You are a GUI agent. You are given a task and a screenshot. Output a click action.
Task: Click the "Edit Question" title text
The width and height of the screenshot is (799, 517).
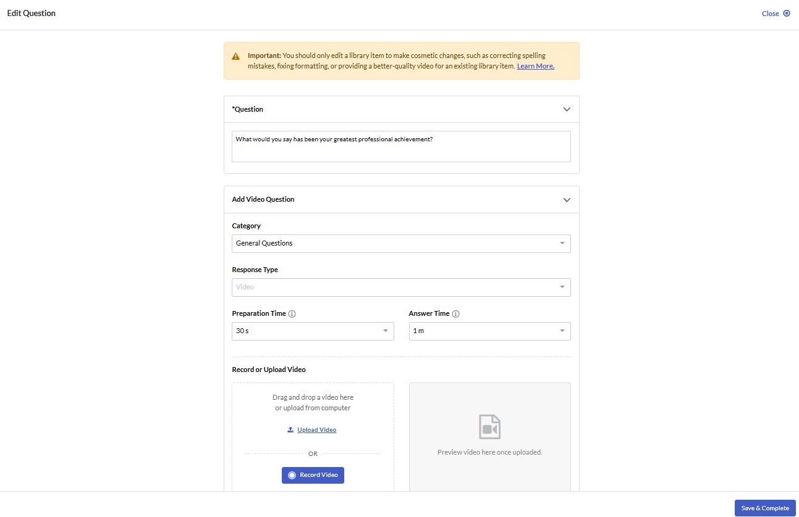click(32, 14)
